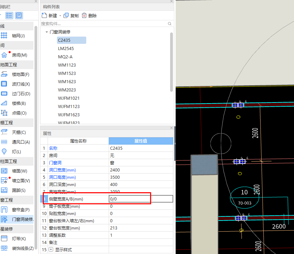Edit 窗台板宽度 value 213
The height and width of the screenshot is (254, 294).
[141, 228]
